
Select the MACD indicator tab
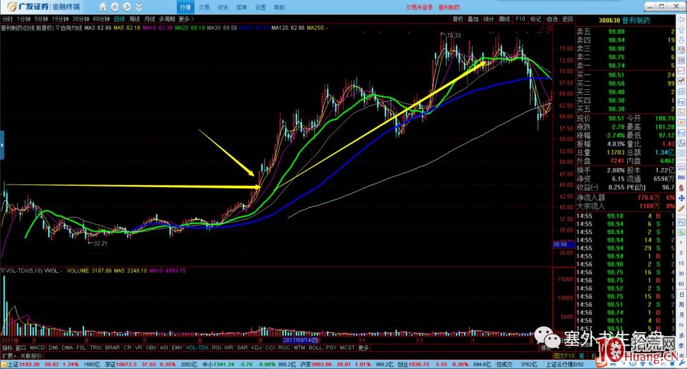point(38,347)
